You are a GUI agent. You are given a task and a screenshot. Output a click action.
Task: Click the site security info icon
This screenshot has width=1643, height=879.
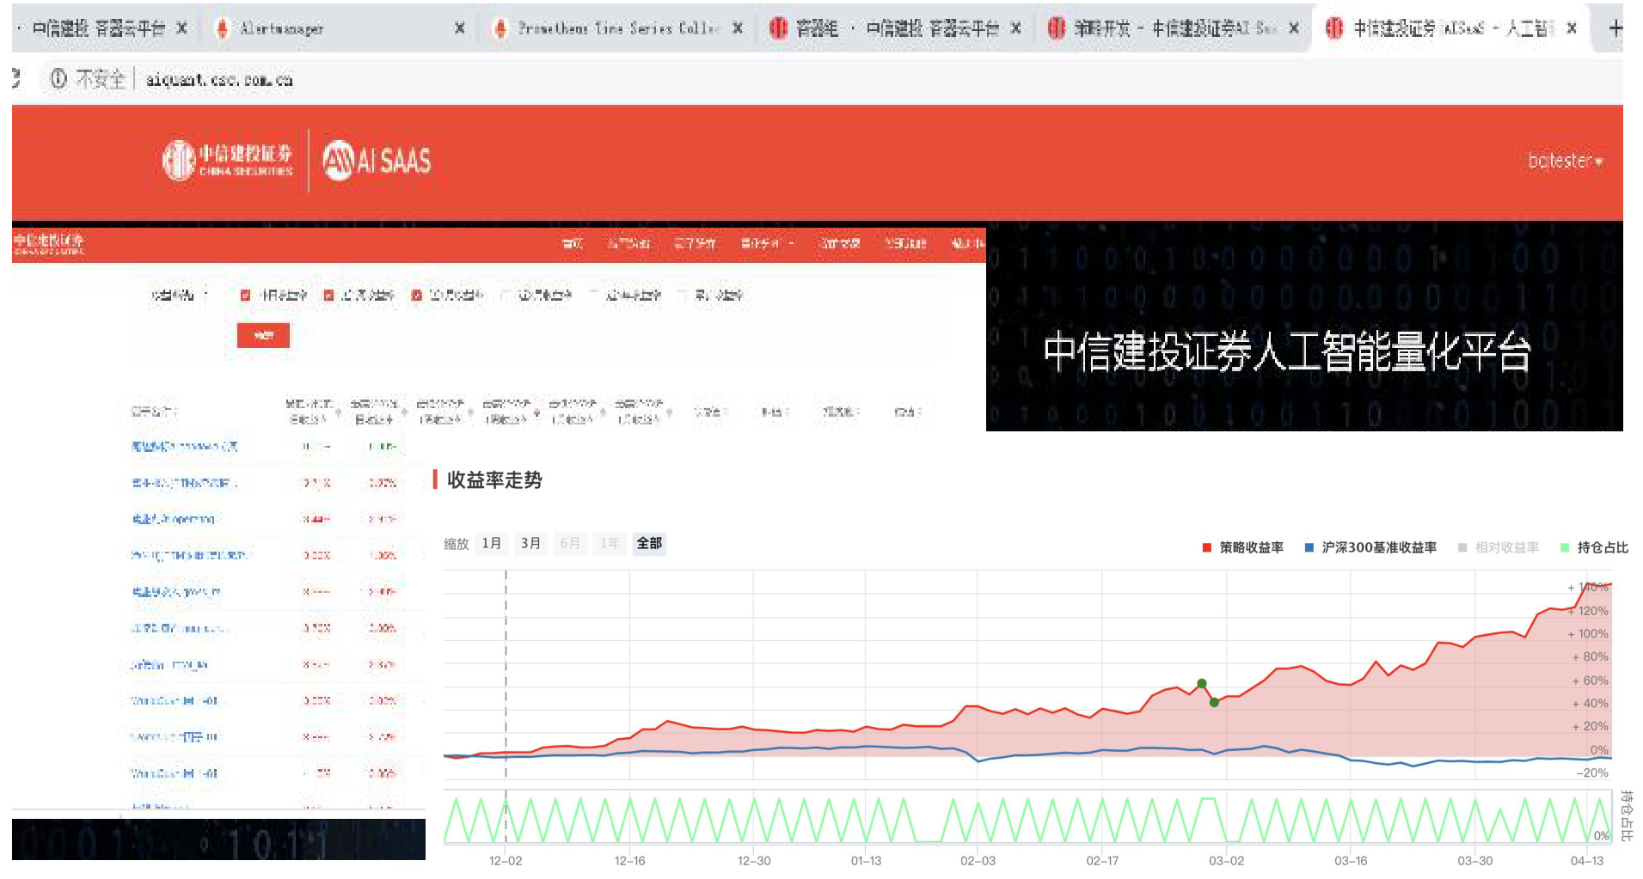click(58, 80)
